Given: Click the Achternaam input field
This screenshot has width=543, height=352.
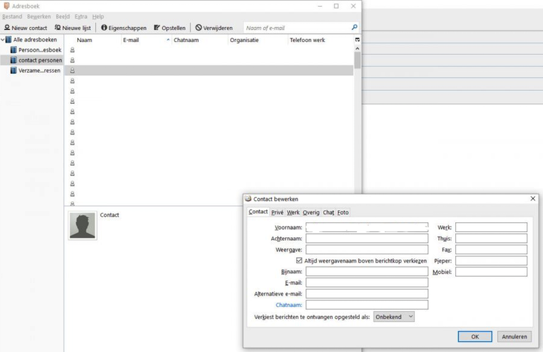Looking at the screenshot, I should pyautogui.click(x=367, y=239).
